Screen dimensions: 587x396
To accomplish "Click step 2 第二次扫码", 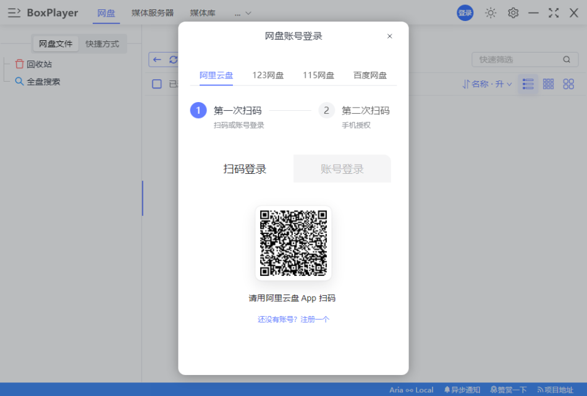I will [354, 116].
